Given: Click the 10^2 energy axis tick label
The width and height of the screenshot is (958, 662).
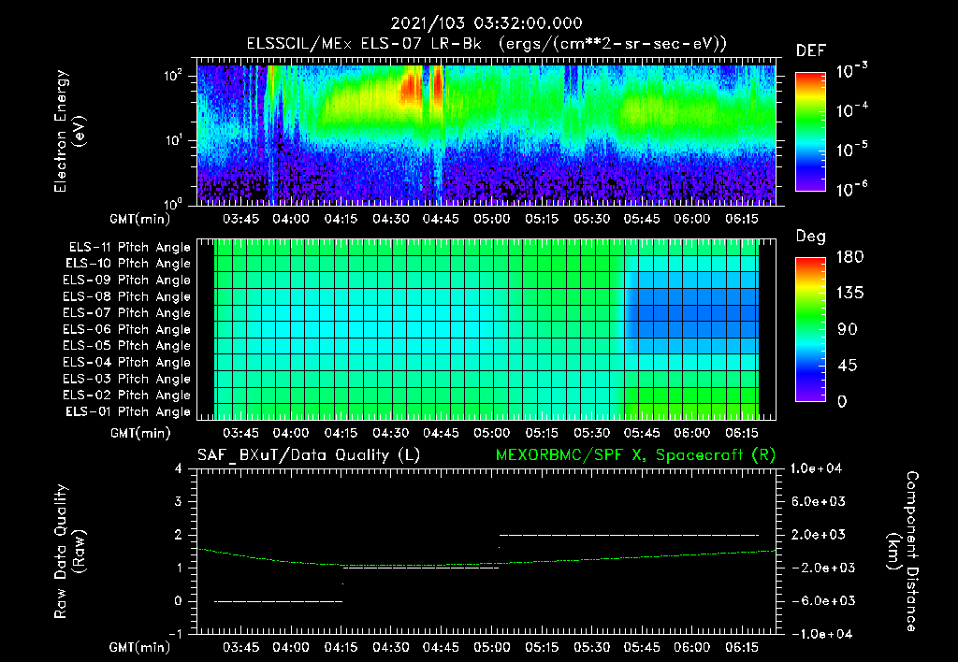Looking at the screenshot, I should [x=173, y=76].
